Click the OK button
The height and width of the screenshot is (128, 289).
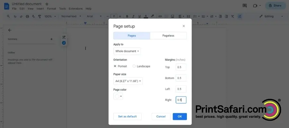coord(180,116)
